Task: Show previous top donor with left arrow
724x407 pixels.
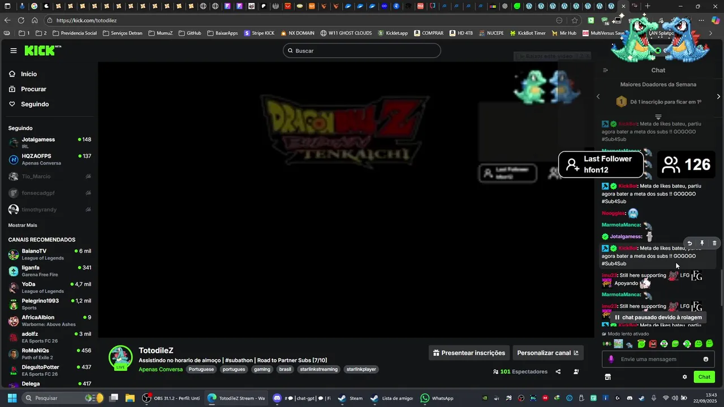Action: point(598,97)
